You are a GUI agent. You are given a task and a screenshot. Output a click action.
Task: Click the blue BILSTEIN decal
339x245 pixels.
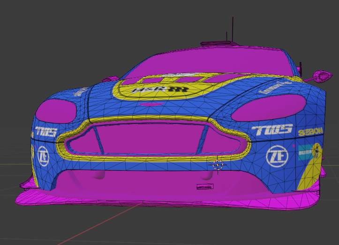(305, 152)
